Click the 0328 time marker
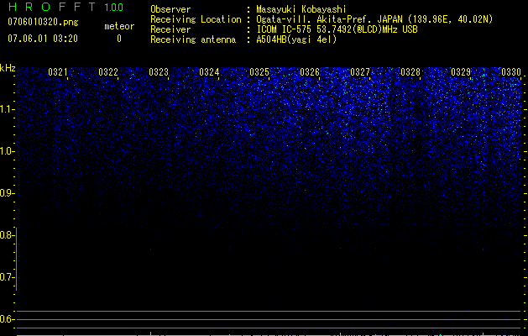 pyautogui.click(x=410, y=72)
